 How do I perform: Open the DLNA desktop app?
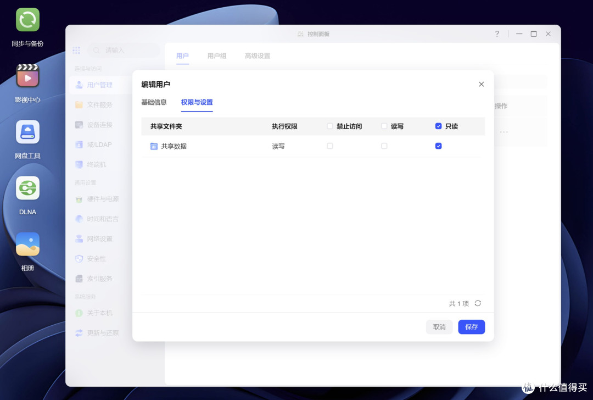(x=27, y=188)
